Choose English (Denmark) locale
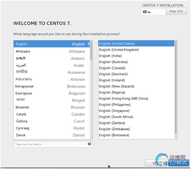191x169 pixels. point(136,74)
